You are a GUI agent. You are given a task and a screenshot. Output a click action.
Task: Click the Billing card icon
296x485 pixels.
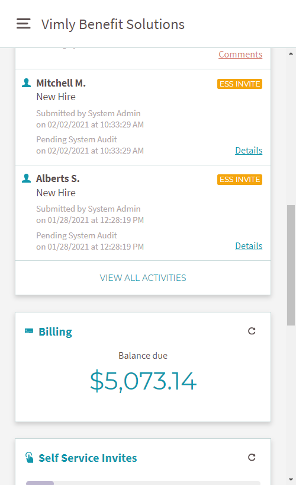29,331
